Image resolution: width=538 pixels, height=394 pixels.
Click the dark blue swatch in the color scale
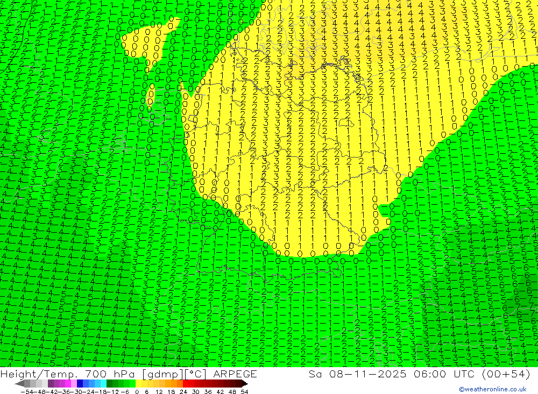tap(80, 383)
